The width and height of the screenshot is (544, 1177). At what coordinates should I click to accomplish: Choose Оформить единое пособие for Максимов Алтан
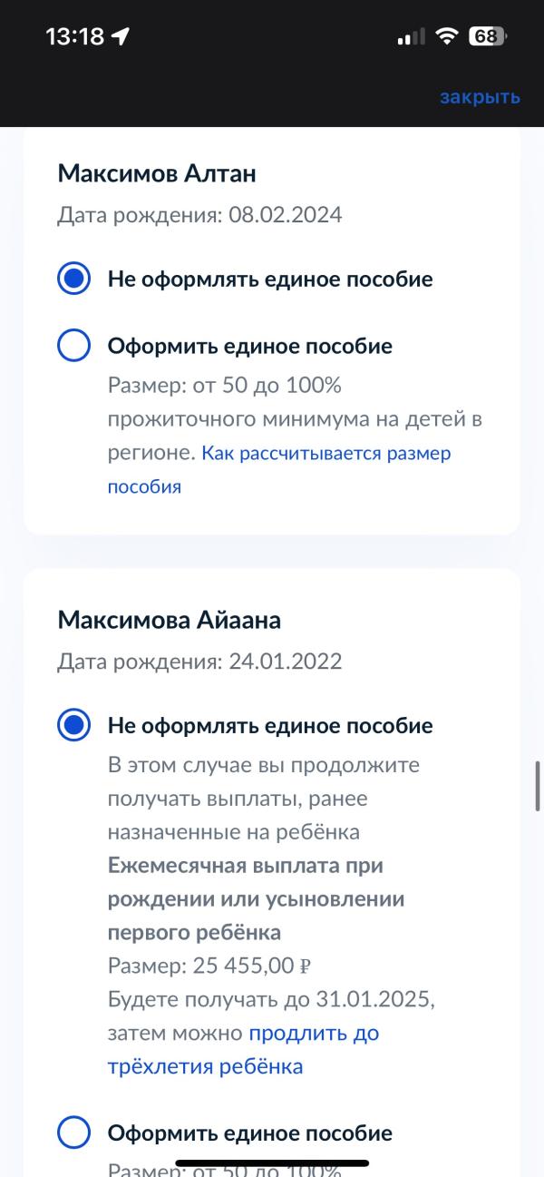click(x=225, y=346)
